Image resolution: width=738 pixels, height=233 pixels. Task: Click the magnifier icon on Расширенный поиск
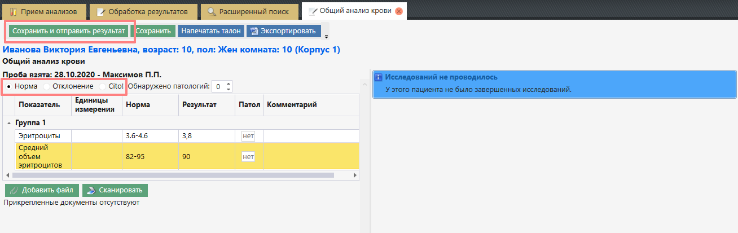212,11
